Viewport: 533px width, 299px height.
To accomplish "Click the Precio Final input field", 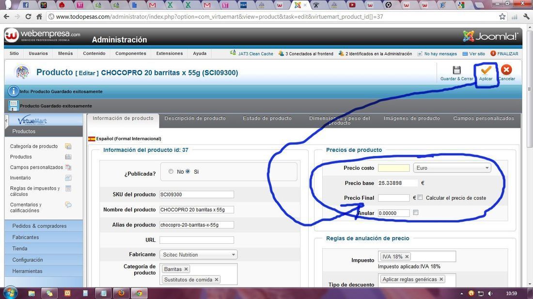I will (393, 198).
